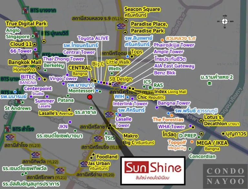Click the purple 66 Tower marker dot
The width and height of the screenshot is (248, 189).
[35, 49]
